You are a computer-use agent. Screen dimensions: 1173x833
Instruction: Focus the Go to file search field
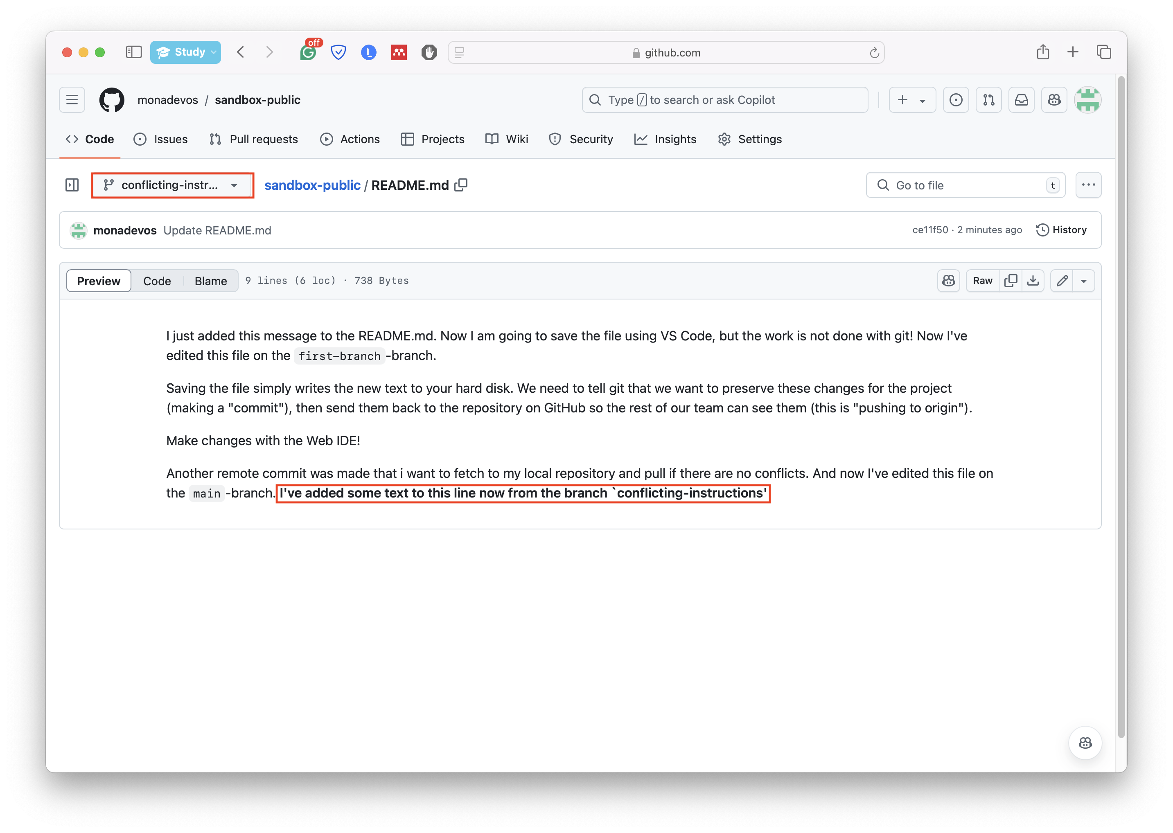coord(965,185)
